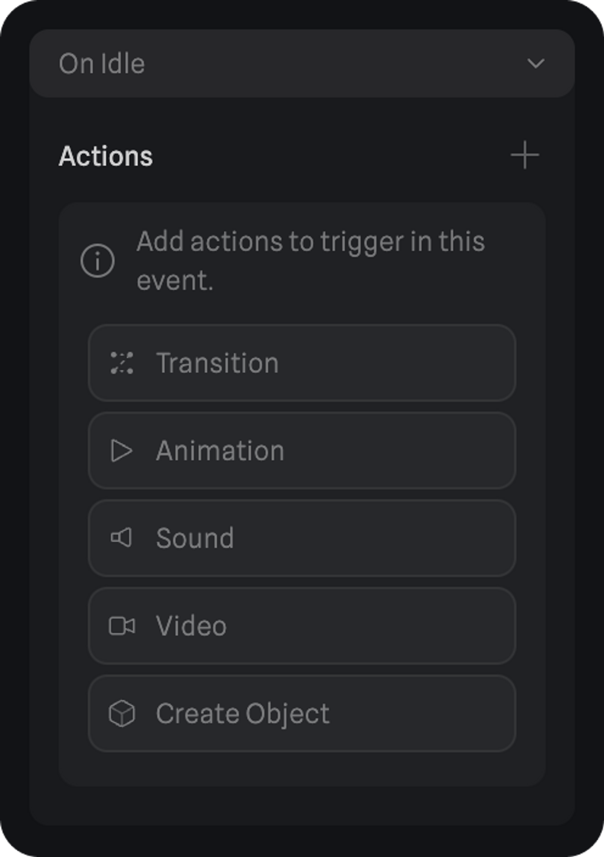
Task: Click the Create Object label text
Action: [x=243, y=713]
